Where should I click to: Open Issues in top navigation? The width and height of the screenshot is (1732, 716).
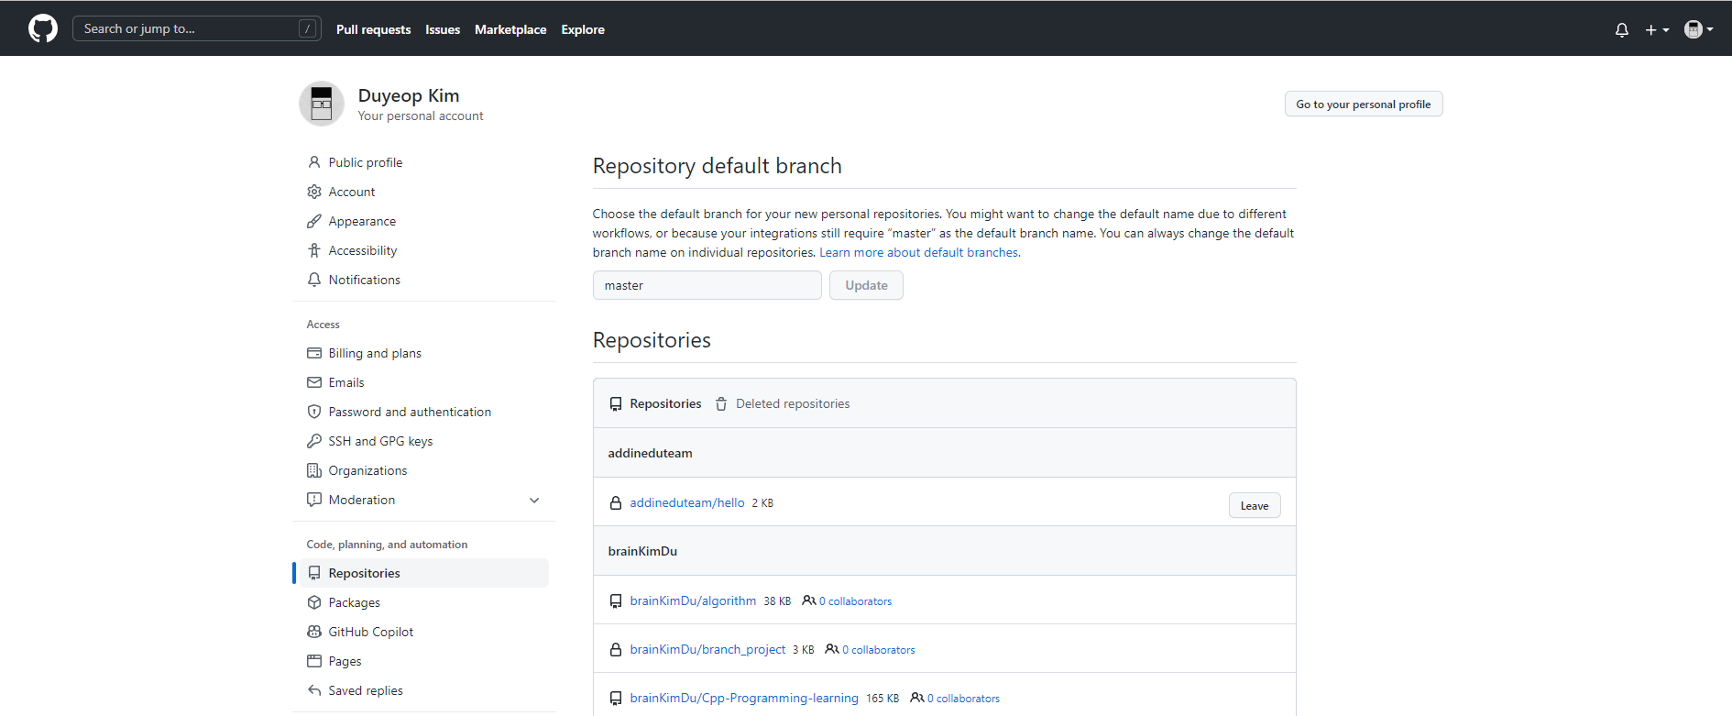(x=443, y=29)
